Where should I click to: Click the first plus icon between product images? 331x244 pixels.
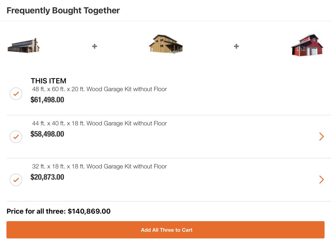[x=94, y=46]
